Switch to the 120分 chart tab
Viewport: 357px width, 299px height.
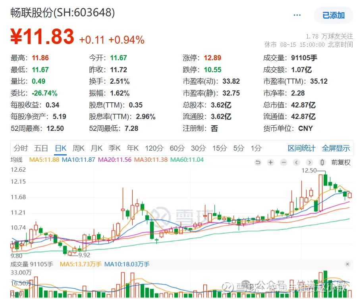[x=154, y=148]
